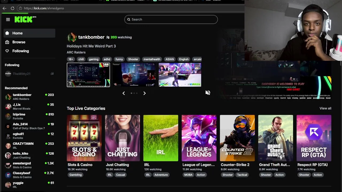The image size is (342, 192).
Task: Click sweatergxd avatar in Recommended list
Action: (8, 165)
